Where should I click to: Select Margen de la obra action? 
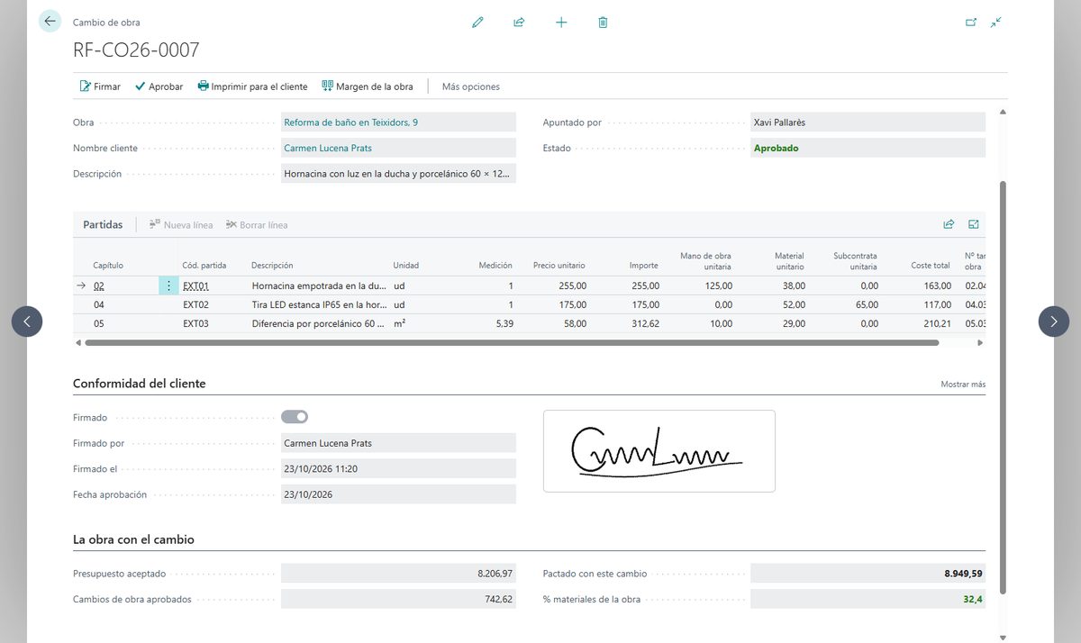tap(368, 86)
